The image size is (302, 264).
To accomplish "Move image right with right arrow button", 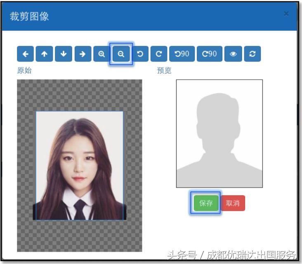I will coord(83,54).
